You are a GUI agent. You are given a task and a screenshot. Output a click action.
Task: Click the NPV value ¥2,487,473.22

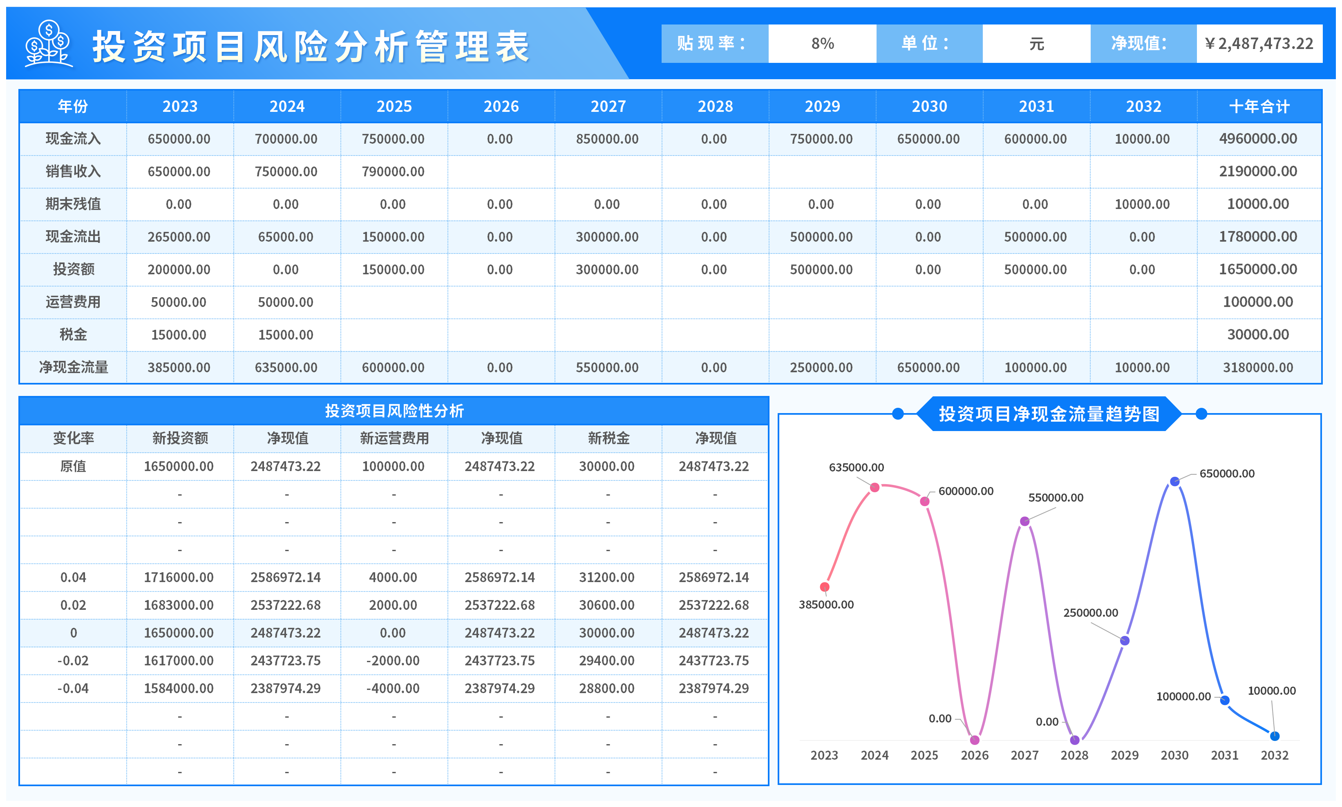[1258, 44]
